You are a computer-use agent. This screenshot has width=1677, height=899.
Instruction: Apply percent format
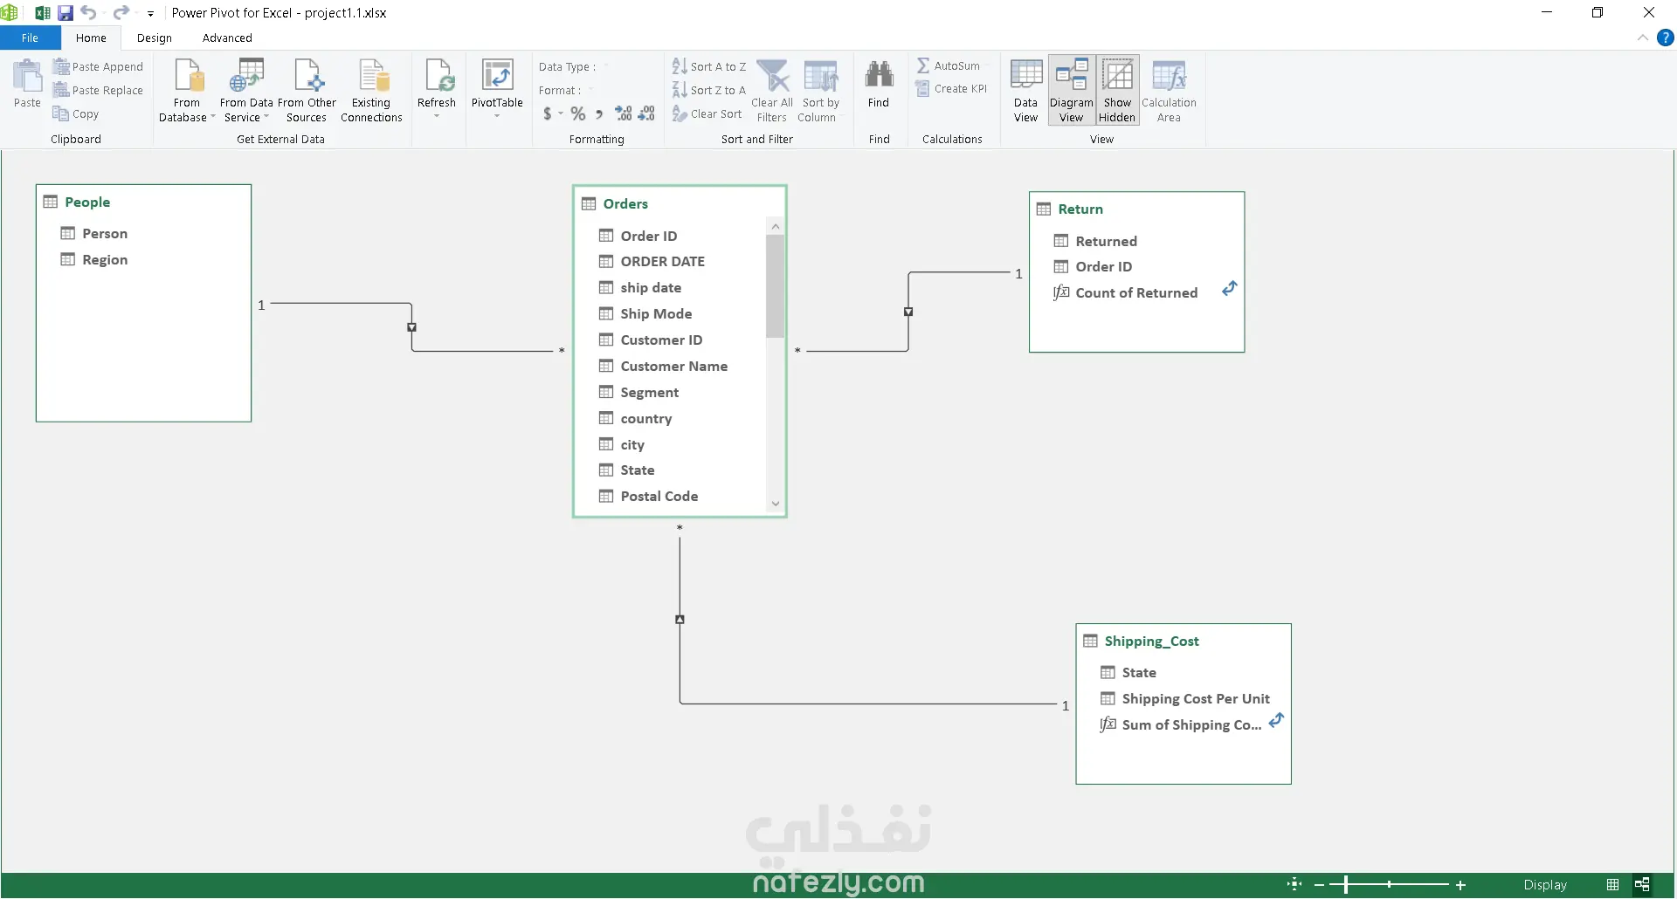(x=578, y=113)
